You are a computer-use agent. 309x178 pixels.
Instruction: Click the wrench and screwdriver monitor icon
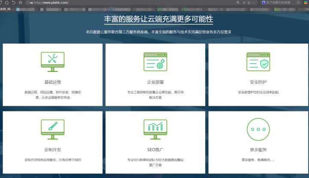point(53,62)
